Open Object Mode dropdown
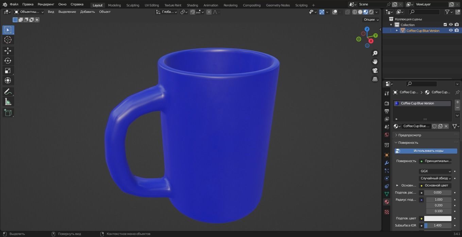This screenshot has width=462, height=237. pos(29,12)
